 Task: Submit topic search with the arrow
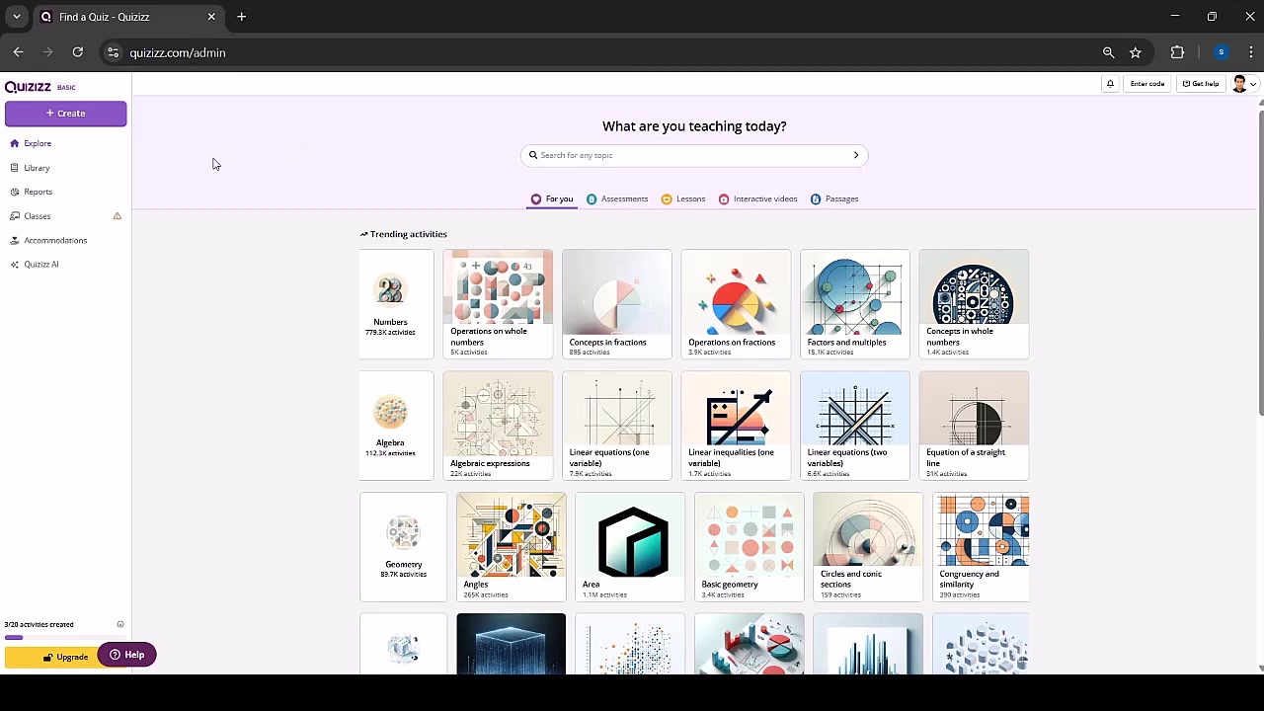856,155
